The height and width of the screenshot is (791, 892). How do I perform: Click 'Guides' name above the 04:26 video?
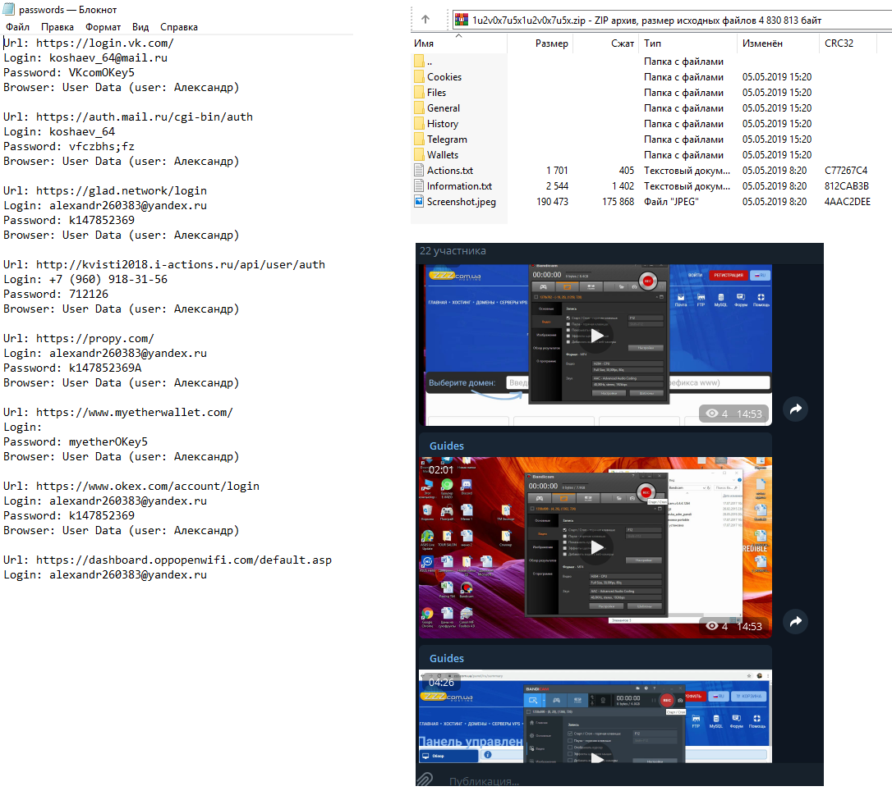click(x=447, y=659)
